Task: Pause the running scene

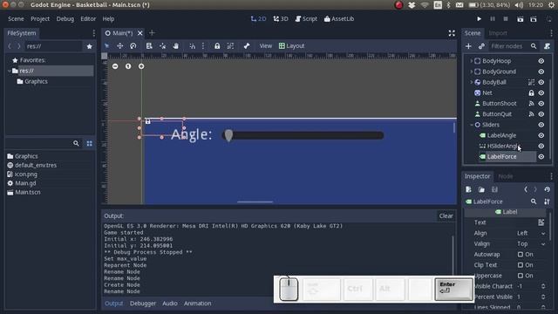Action: [x=493, y=19]
